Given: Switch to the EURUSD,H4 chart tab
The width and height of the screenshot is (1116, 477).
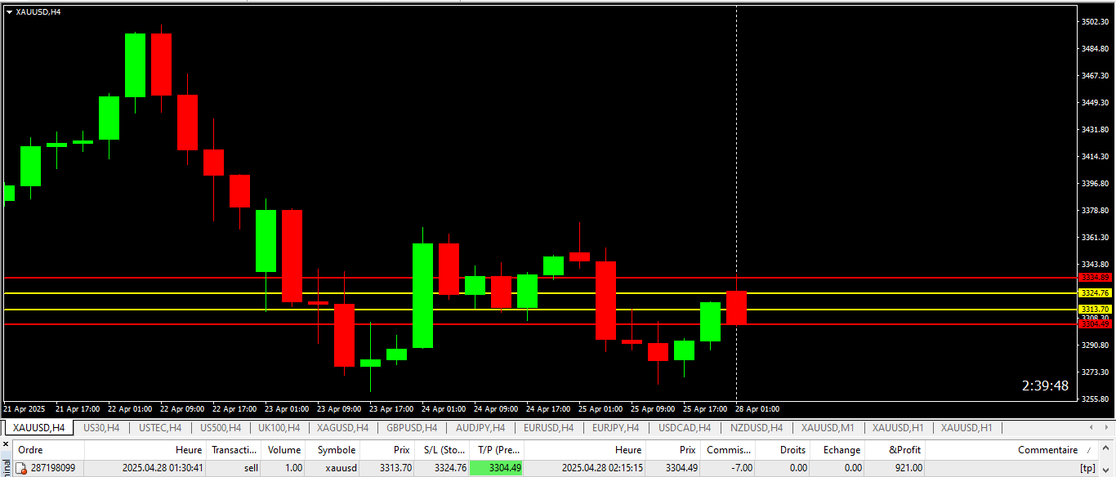Looking at the screenshot, I should pyautogui.click(x=548, y=428).
